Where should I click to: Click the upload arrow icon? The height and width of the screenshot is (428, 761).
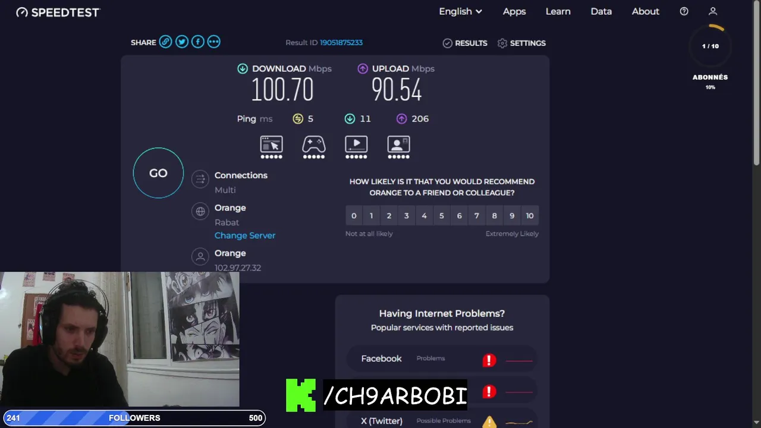363,68
